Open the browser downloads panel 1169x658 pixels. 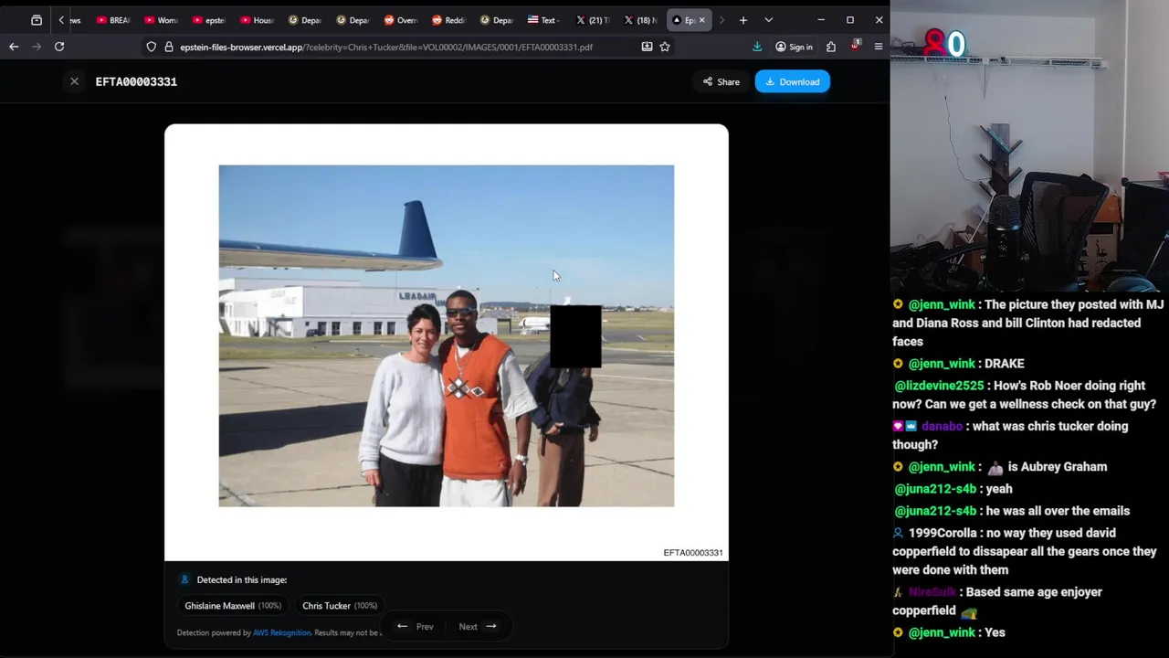[x=757, y=47]
